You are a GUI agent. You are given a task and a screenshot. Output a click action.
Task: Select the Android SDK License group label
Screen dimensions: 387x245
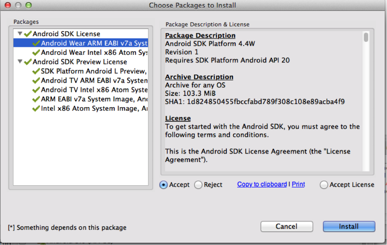coord(66,34)
